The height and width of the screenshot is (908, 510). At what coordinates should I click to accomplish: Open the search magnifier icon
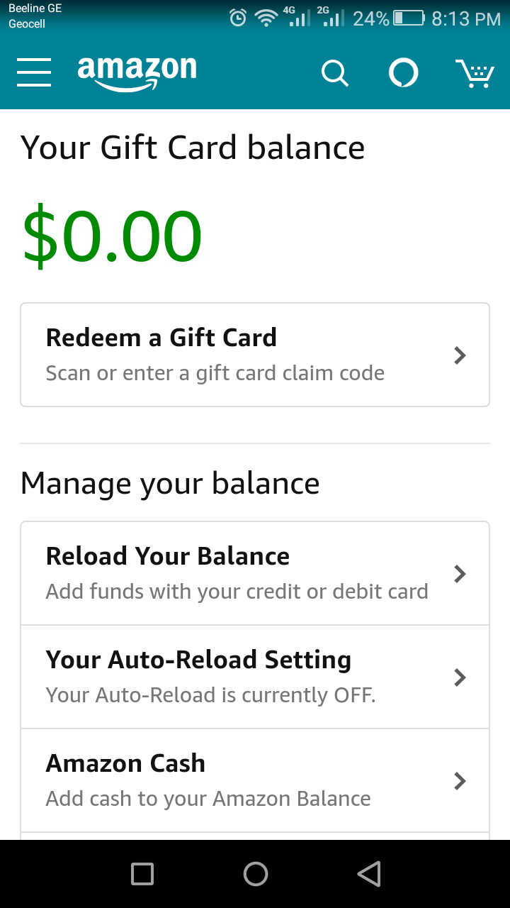tap(334, 72)
